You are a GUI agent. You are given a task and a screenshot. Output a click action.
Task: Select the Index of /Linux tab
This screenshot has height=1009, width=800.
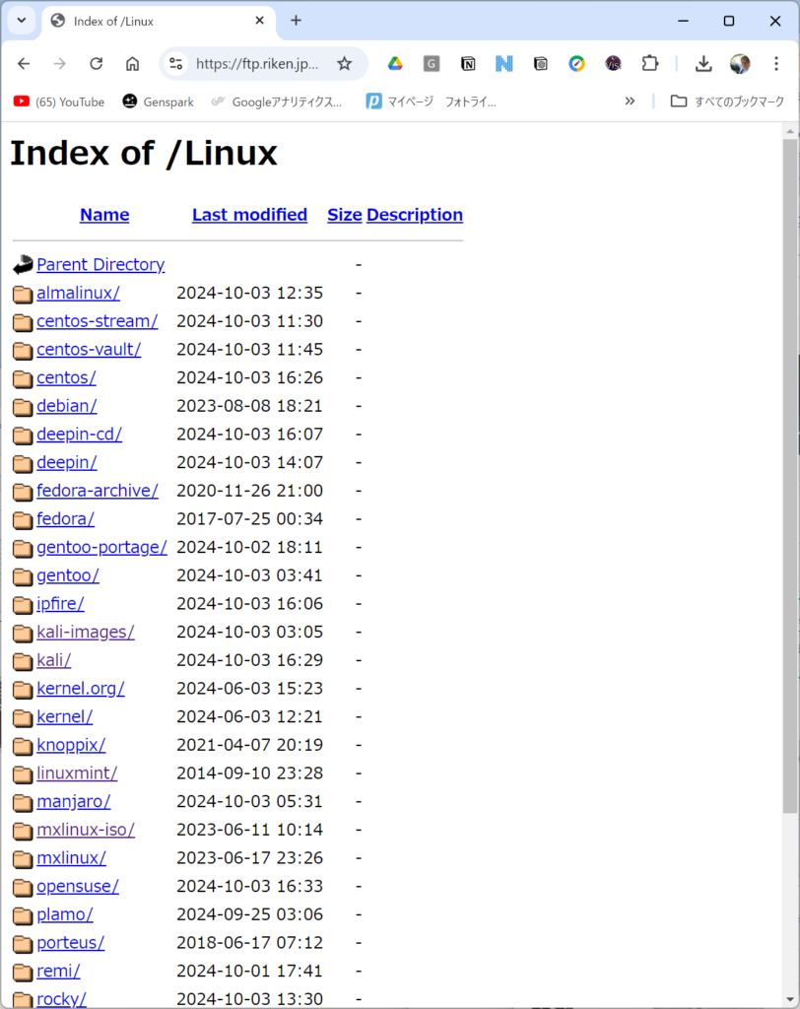tap(148, 21)
